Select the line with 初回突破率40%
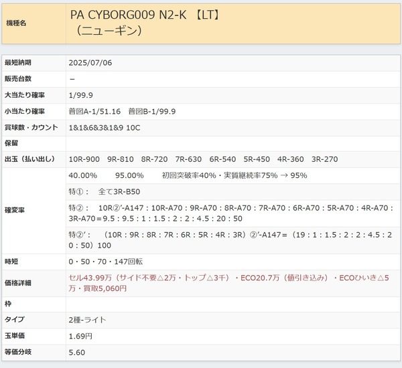 click(x=188, y=176)
